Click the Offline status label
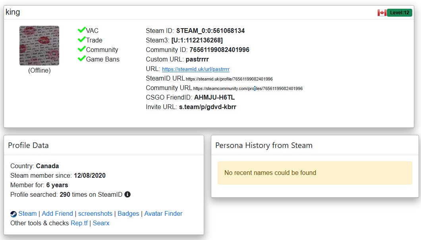The width and height of the screenshot is (421, 240). point(39,70)
